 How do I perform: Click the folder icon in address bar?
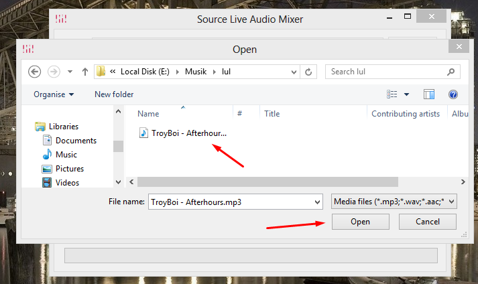(x=101, y=72)
